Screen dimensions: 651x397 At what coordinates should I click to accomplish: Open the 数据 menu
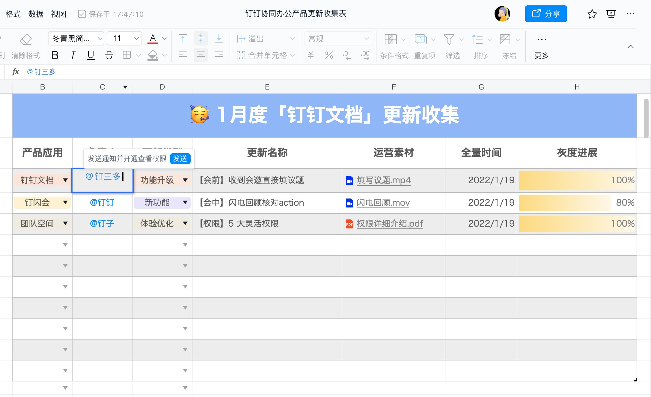[x=36, y=14]
